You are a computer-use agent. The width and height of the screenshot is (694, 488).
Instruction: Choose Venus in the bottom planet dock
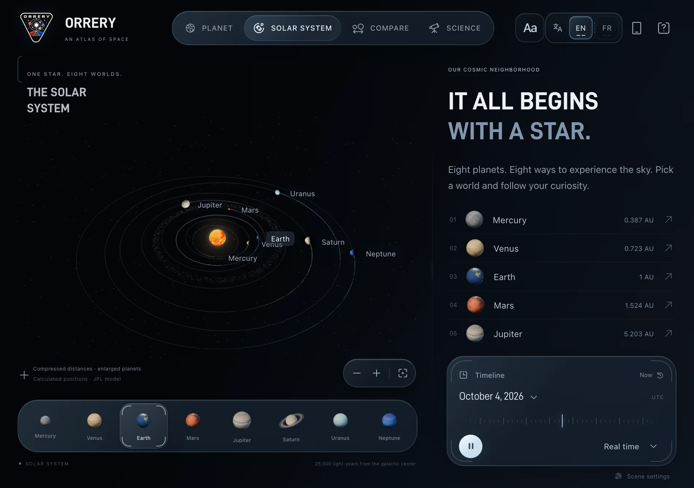tap(95, 426)
